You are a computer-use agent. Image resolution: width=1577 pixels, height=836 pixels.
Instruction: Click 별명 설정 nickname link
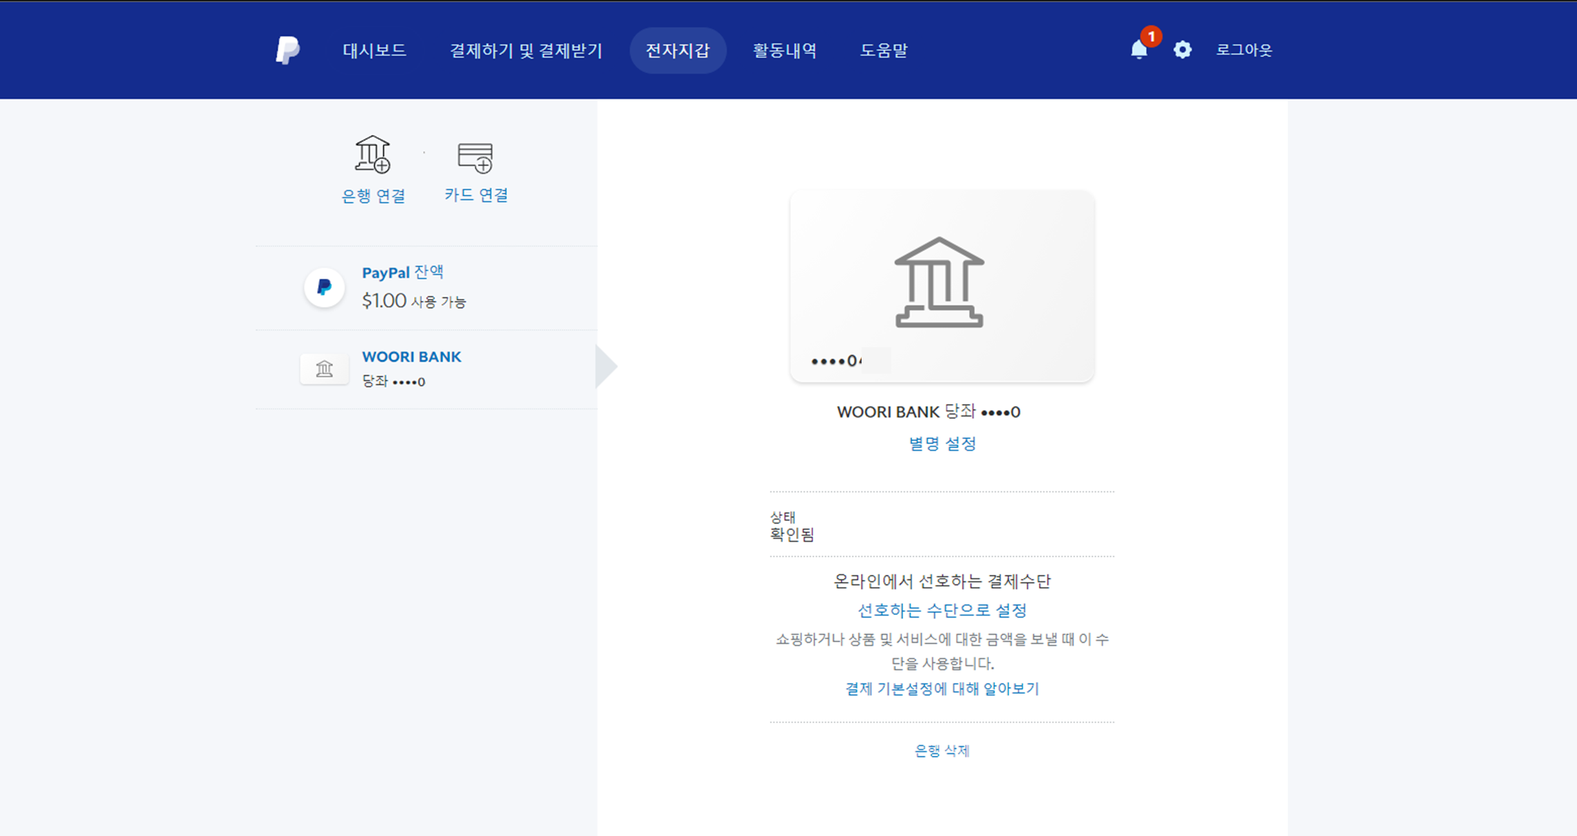942,444
